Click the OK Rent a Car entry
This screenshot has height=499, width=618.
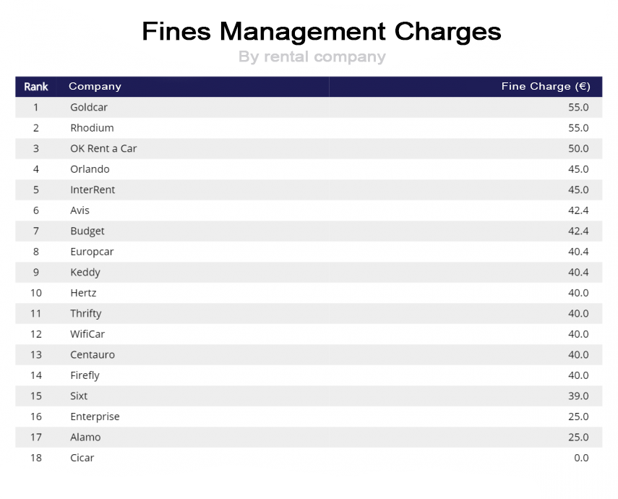[103, 148]
